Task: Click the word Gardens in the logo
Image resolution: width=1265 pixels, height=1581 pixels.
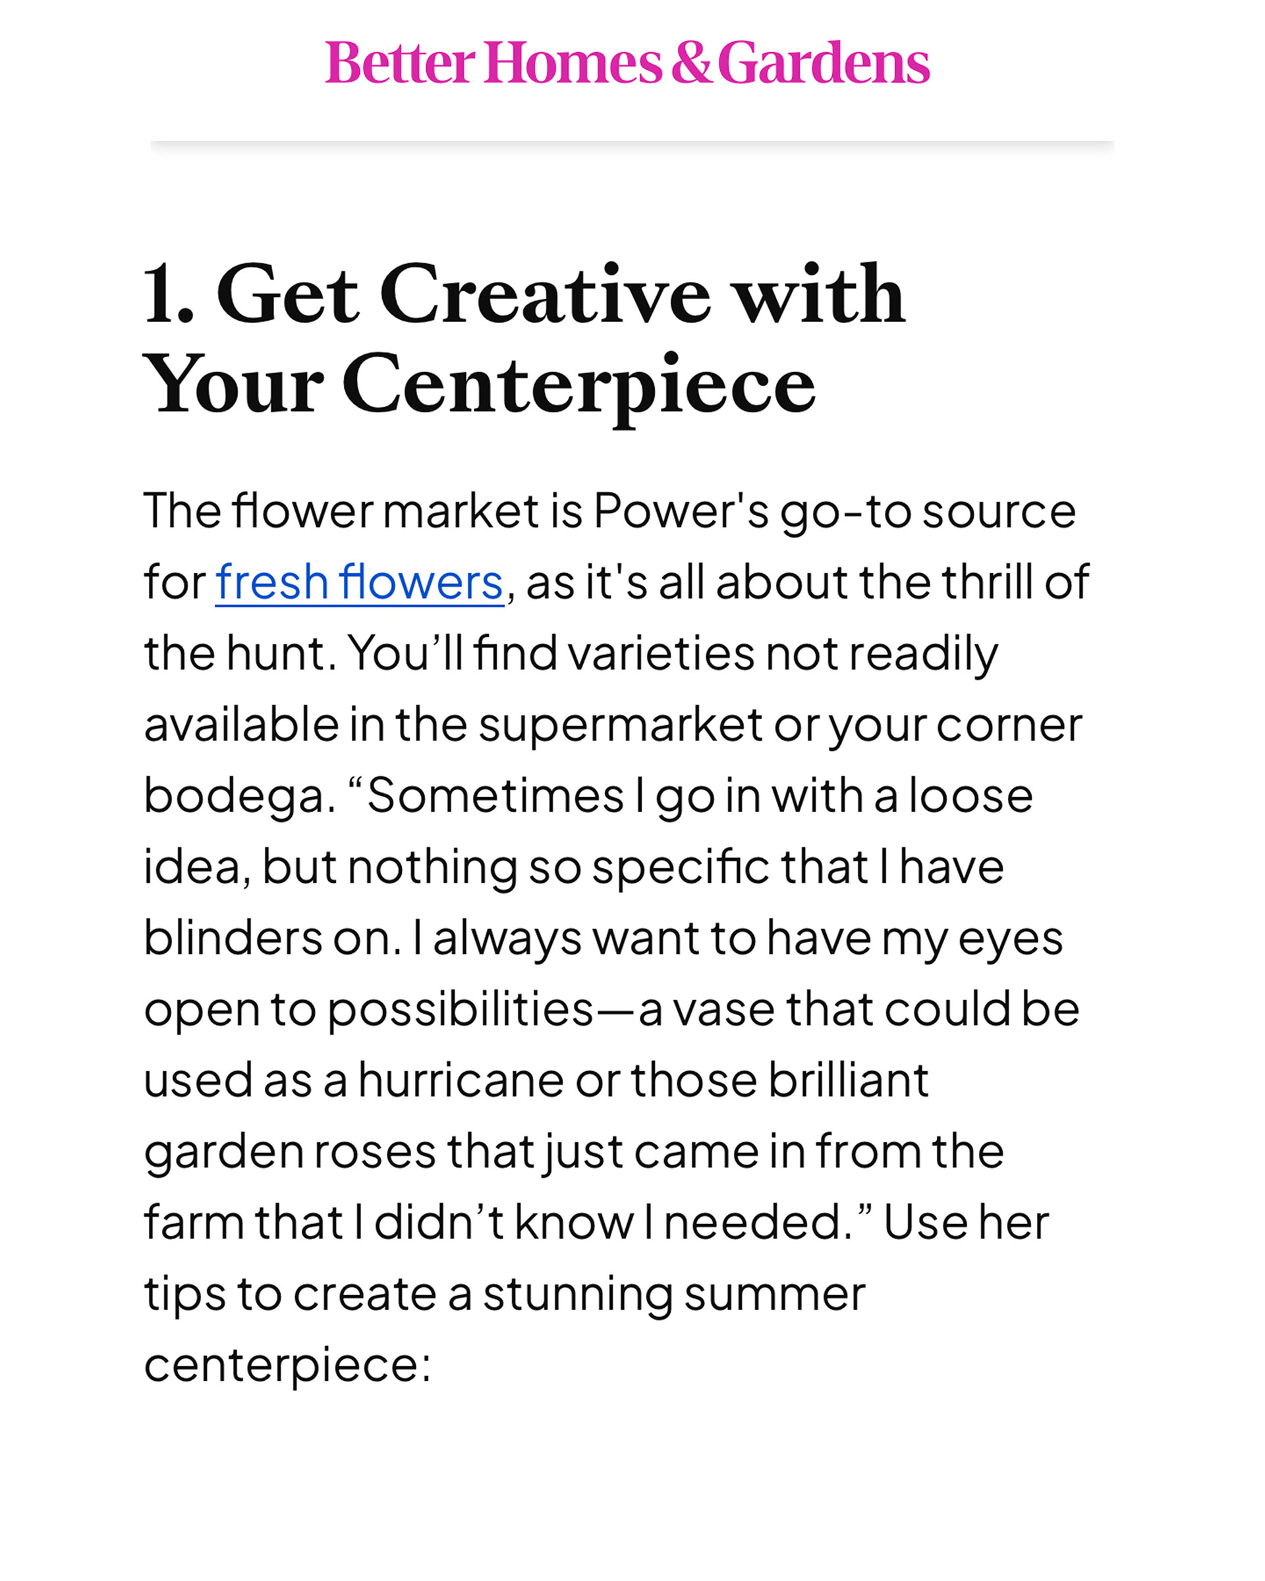Action: [824, 63]
